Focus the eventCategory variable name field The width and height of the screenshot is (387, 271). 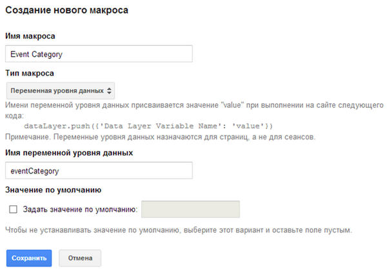[98, 170]
